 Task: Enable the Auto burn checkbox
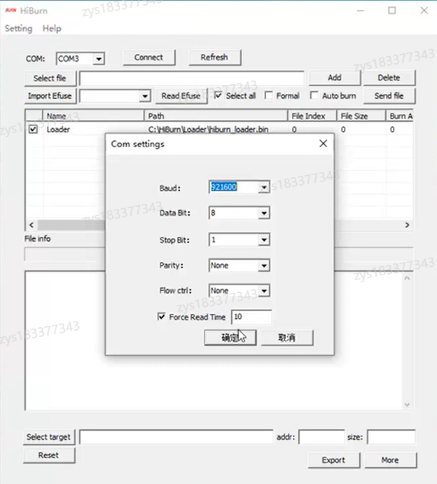coord(314,96)
